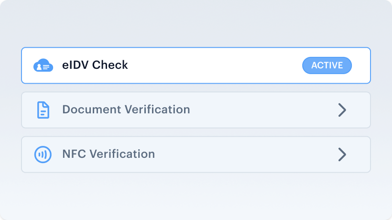Click the blue ACTIVE badge
This screenshot has height=220, width=392.
click(327, 65)
